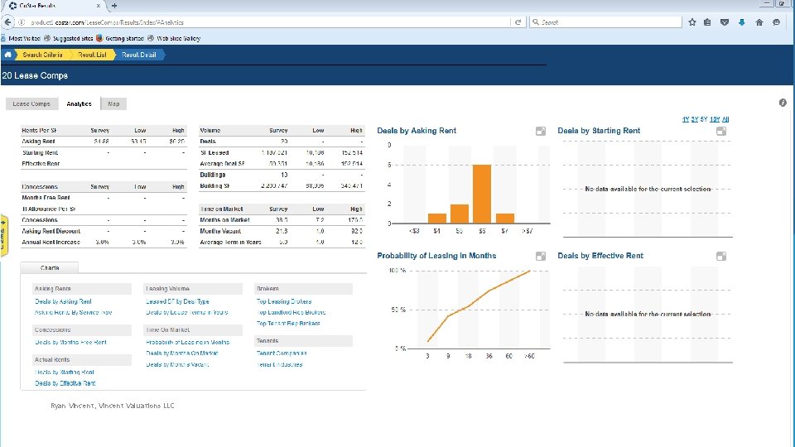The image size is (795, 447).
Task: Open Top Tenant Rep Brokers link
Action: [288, 324]
